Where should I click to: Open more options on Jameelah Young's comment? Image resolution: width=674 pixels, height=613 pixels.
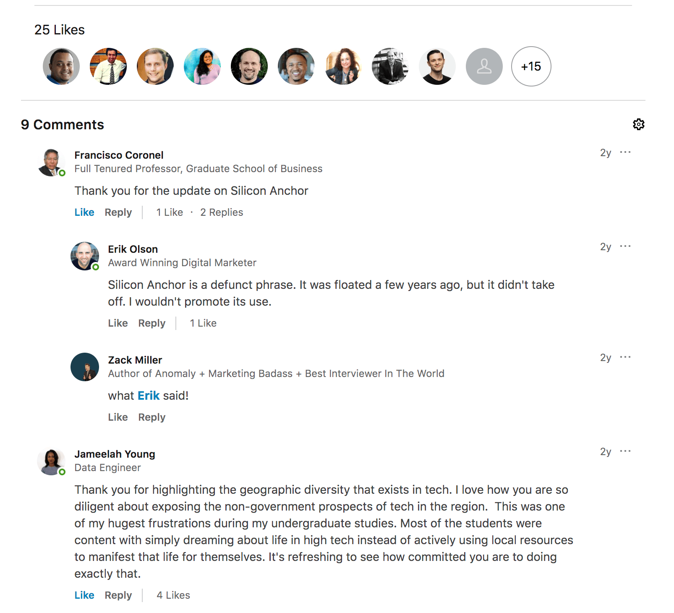tap(625, 451)
